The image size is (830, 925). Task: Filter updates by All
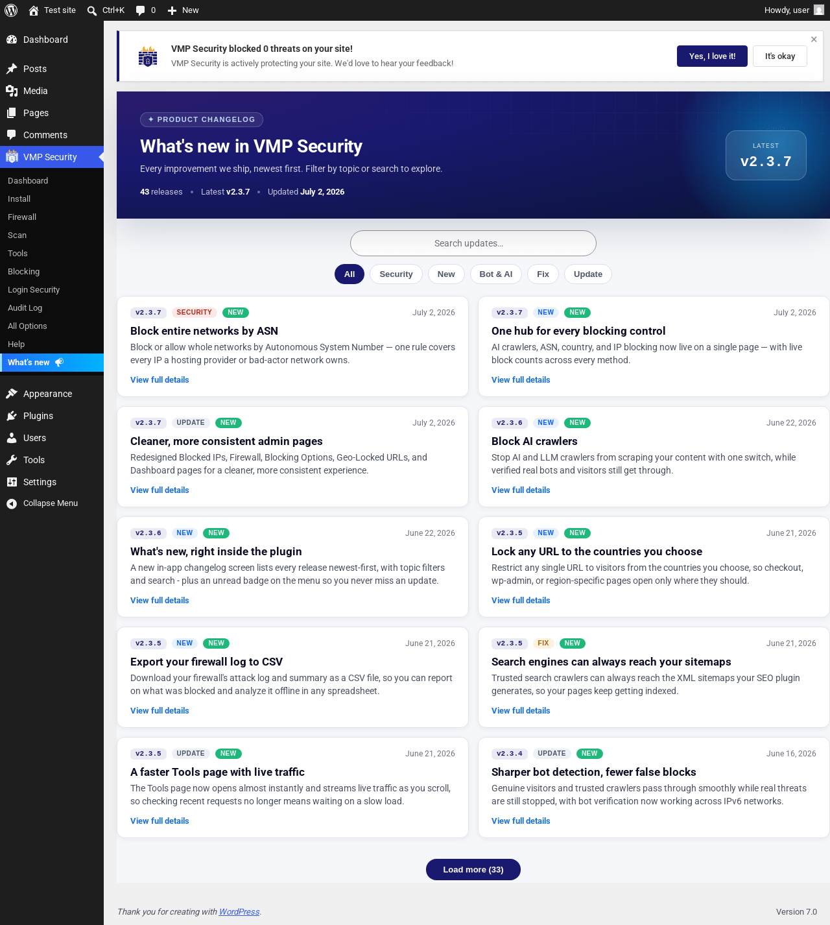click(350, 274)
